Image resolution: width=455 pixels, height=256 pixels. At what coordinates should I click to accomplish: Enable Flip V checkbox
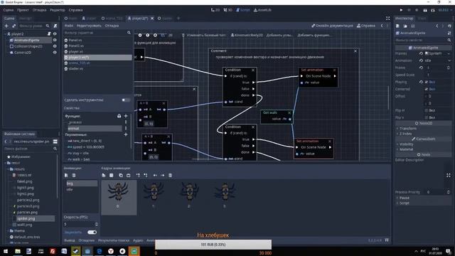427,117
